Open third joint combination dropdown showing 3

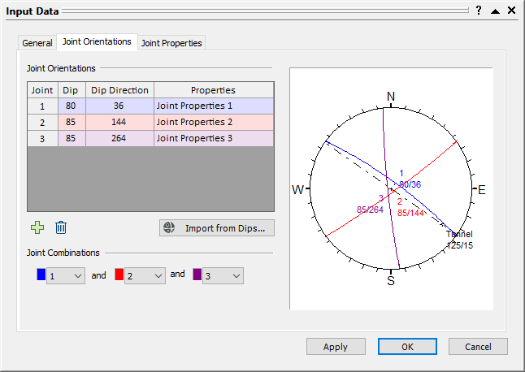(x=223, y=275)
